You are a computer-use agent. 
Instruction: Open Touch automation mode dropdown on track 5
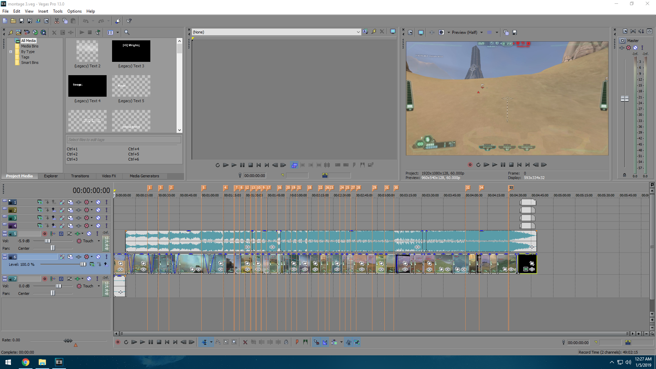[x=99, y=241]
